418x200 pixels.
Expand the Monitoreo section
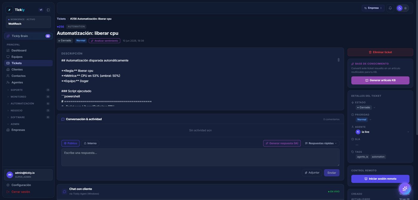(x=28, y=97)
